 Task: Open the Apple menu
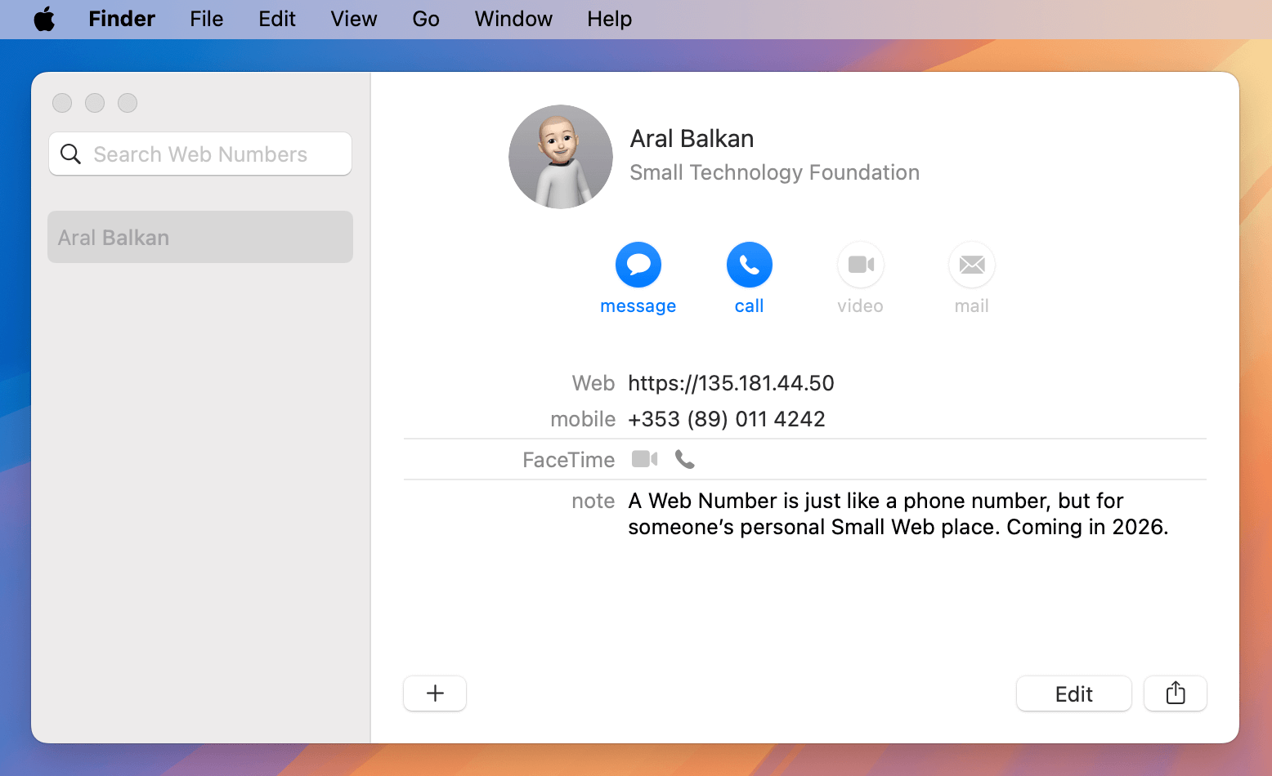tap(44, 19)
